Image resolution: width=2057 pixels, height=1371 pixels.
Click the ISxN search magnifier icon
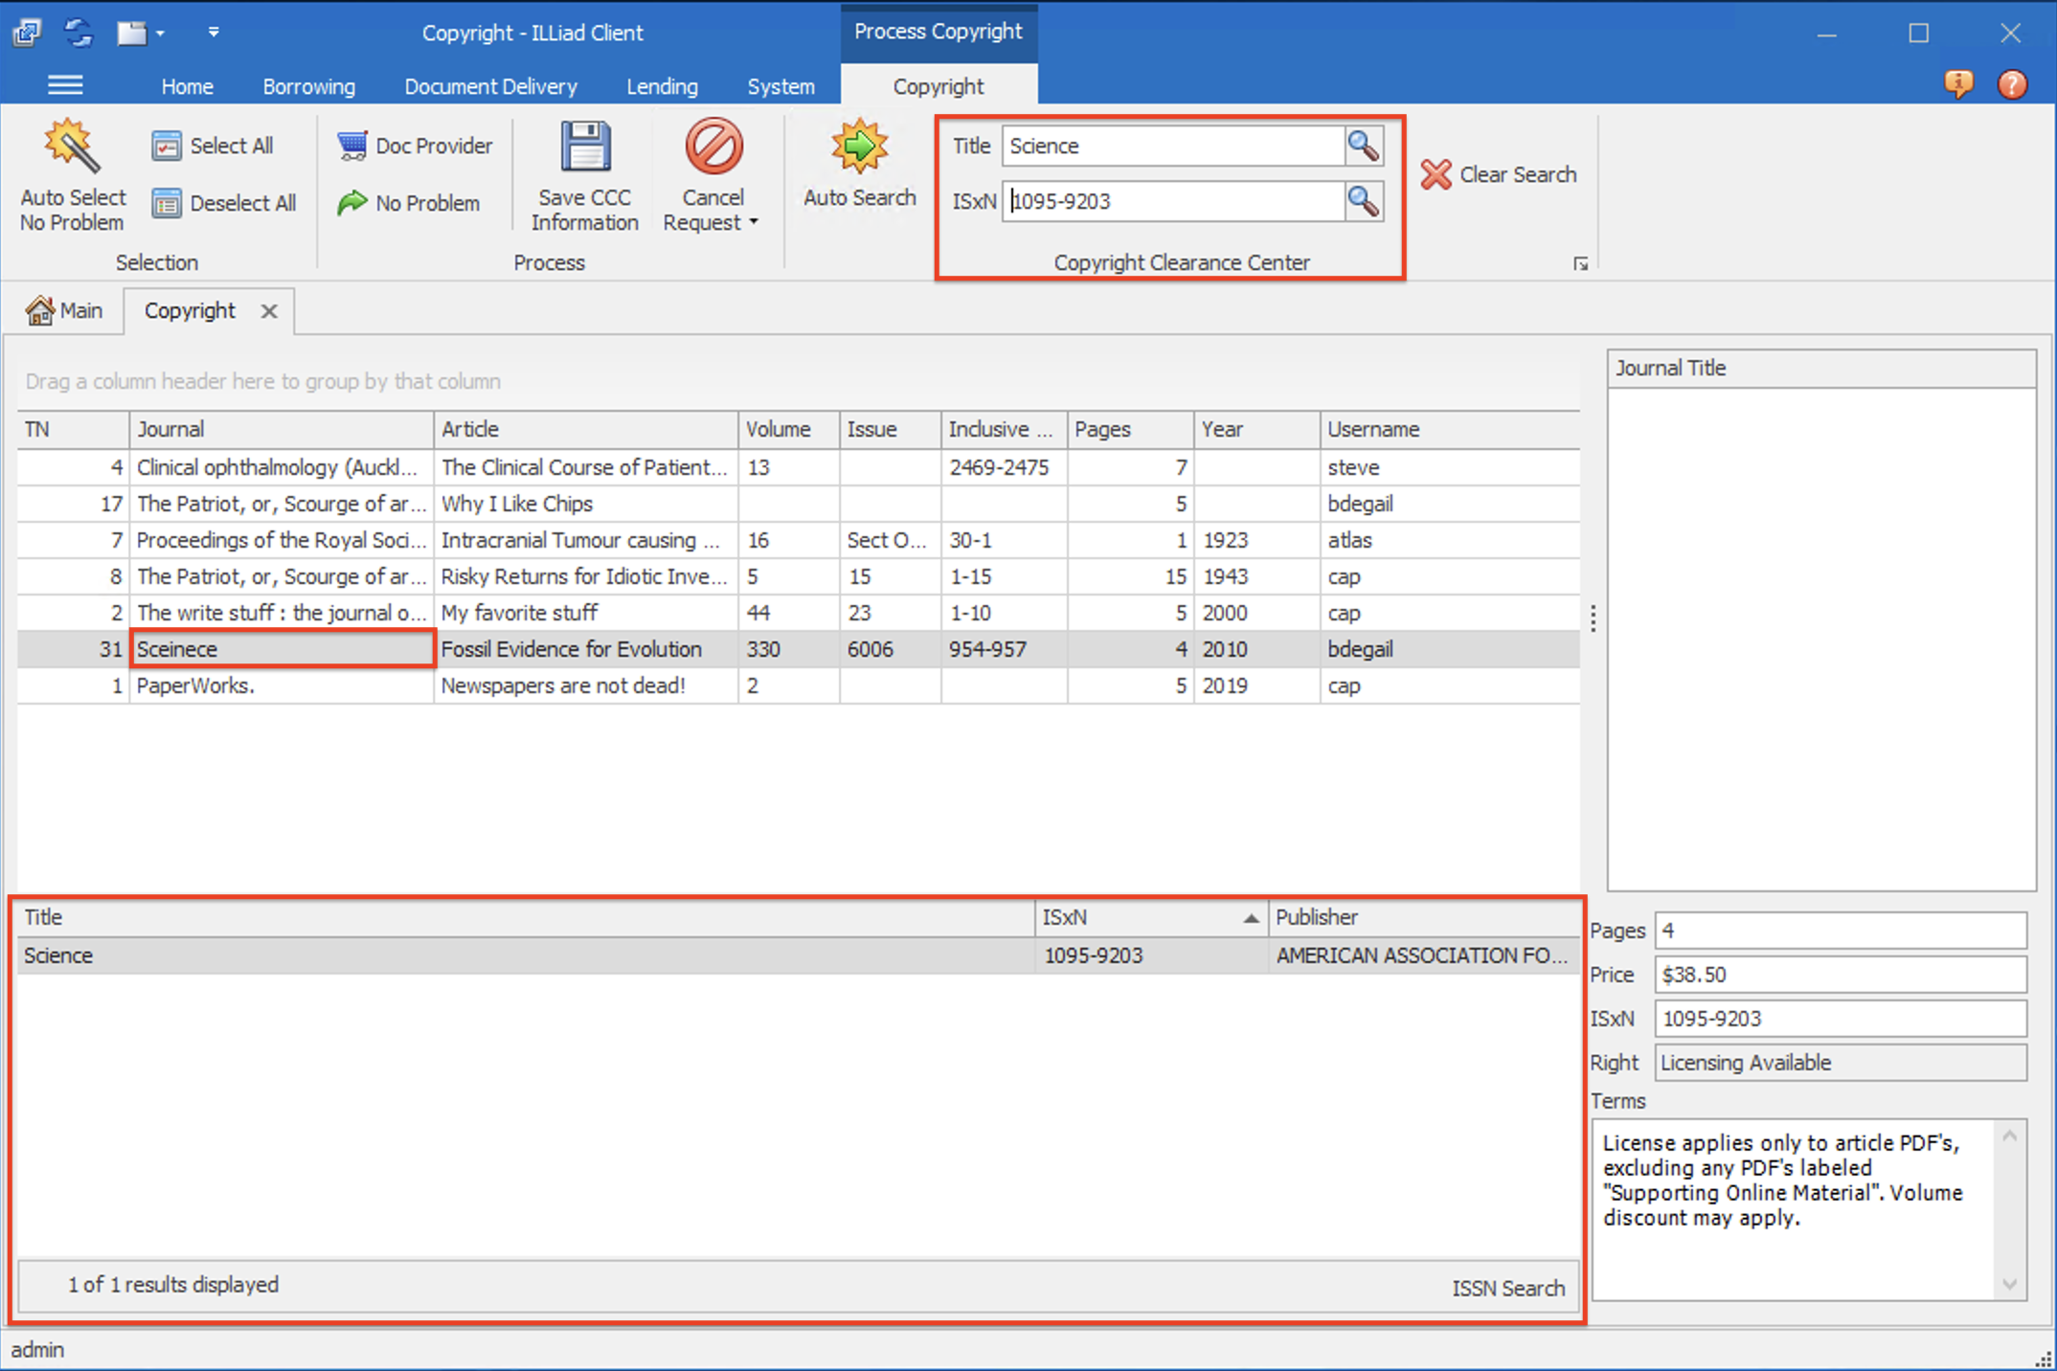1363,201
